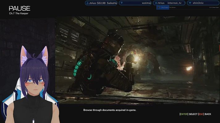Click the ENTER SELECT prompt
The image size is (220, 123).
click(188, 114)
